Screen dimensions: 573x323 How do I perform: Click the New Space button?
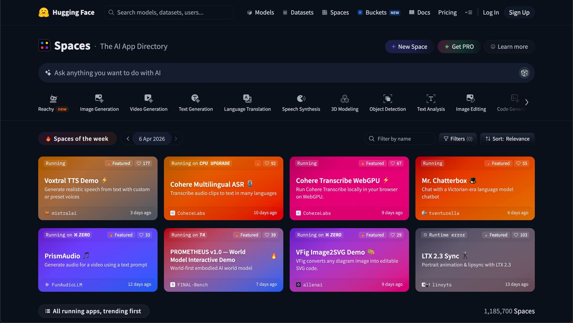409,47
